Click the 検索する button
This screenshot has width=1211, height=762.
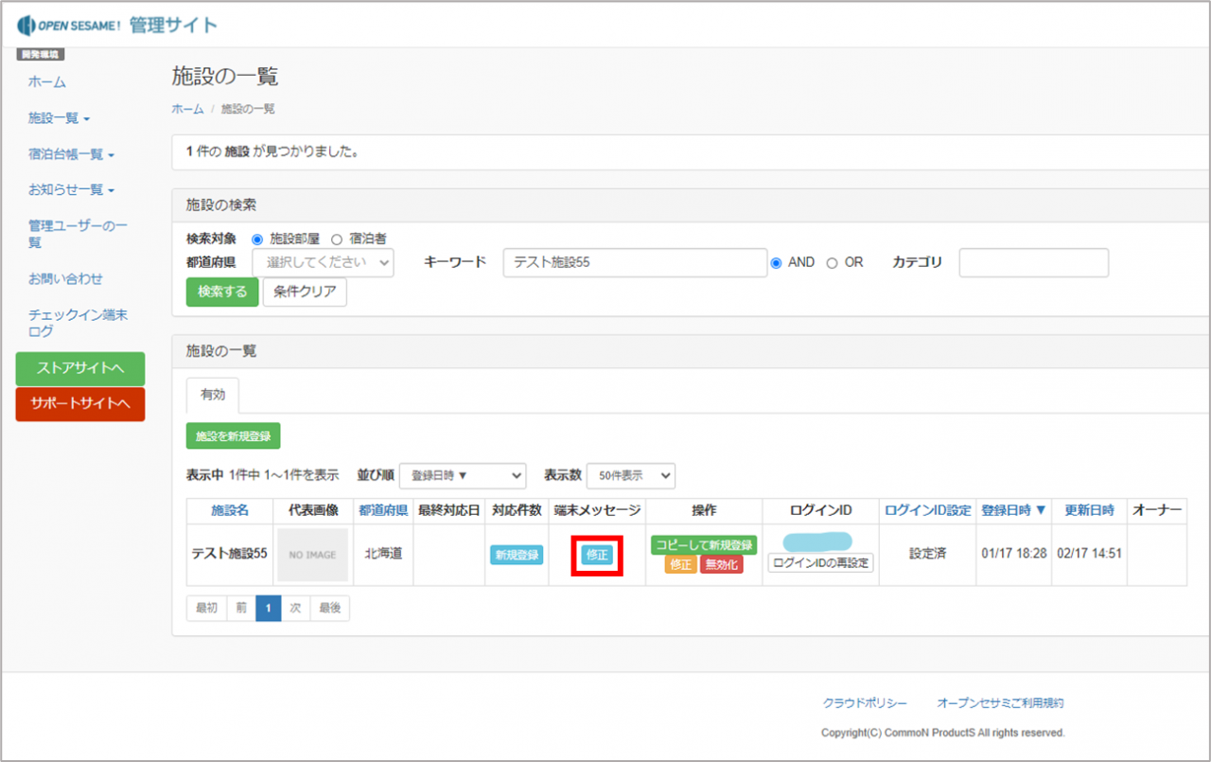(x=222, y=292)
